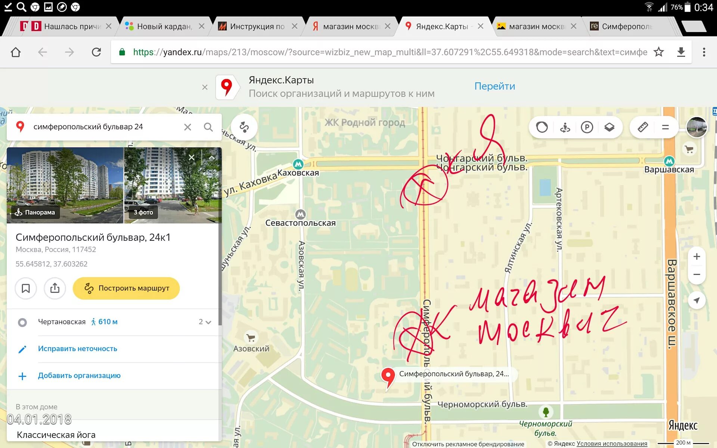Switch to 'Инструкция по' tab

[257, 26]
